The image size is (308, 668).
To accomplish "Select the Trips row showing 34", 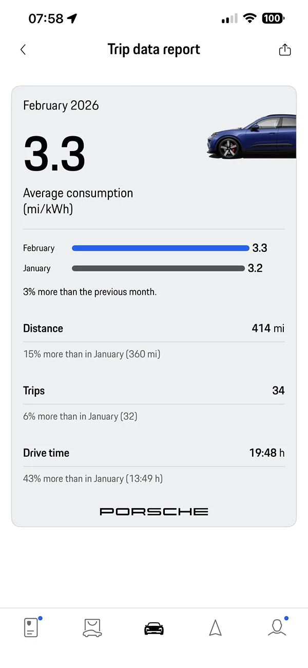I will pos(153,391).
